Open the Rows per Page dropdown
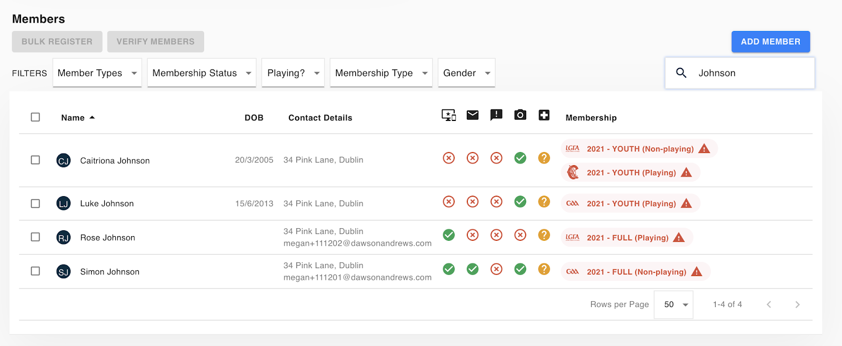The height and width of the screenshot is (346, 842). click(x=674, y=304)
